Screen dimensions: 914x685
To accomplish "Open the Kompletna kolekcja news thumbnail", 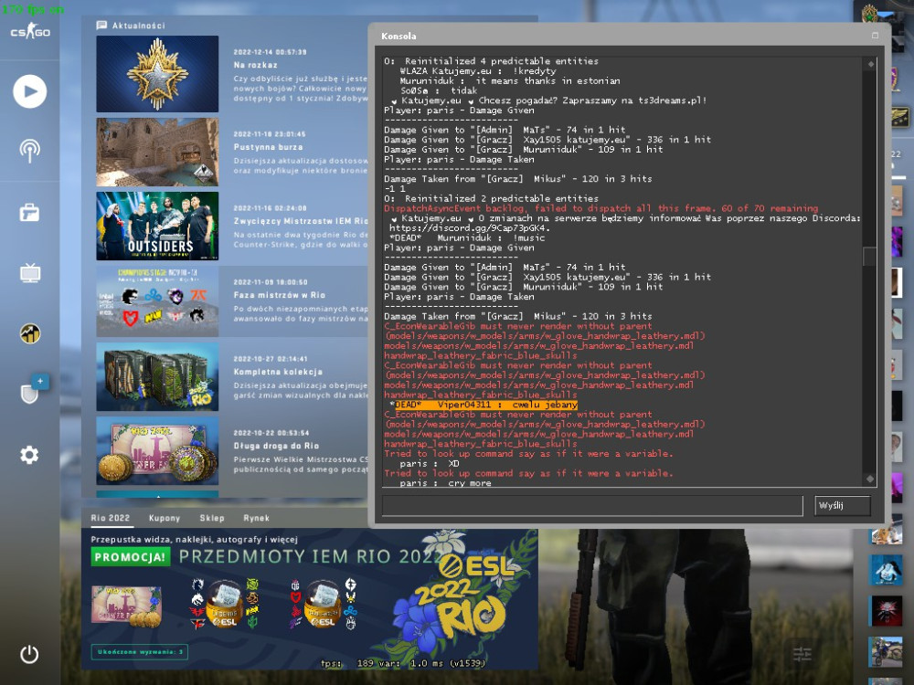I will [157, 377].
